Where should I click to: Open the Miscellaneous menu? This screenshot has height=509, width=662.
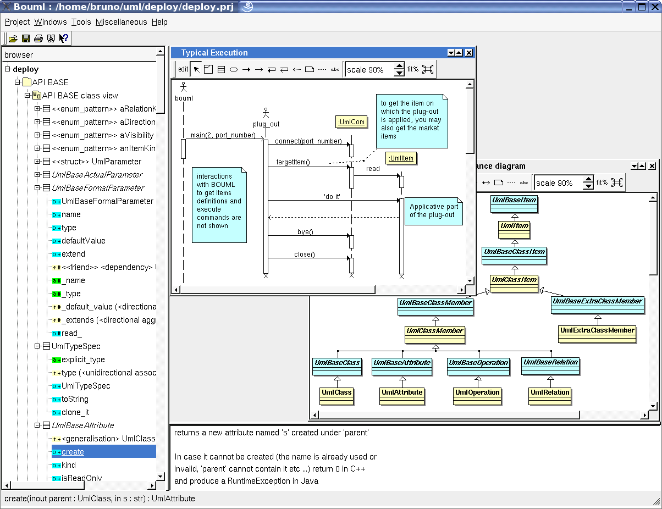[121, 22]
